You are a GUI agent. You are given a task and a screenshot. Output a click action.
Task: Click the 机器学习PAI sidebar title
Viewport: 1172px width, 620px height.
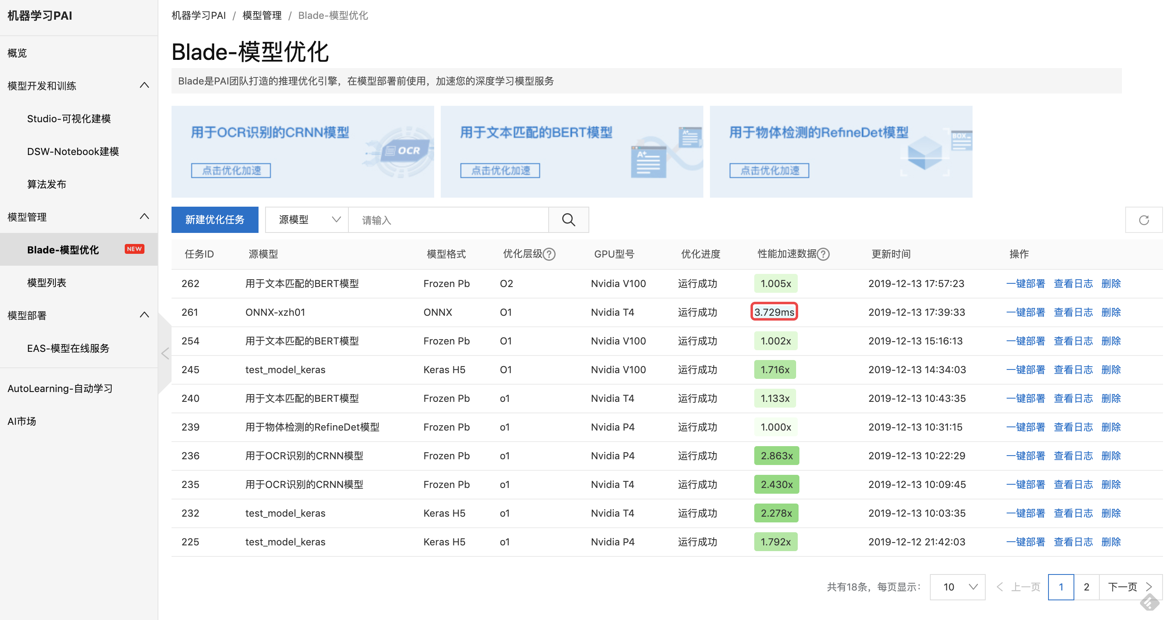pyautogui.click(x=40, y=16)
